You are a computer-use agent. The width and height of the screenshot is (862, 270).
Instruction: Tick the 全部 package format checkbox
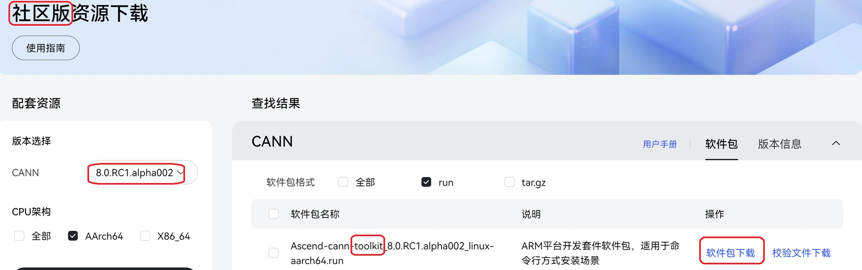point(343,182)
